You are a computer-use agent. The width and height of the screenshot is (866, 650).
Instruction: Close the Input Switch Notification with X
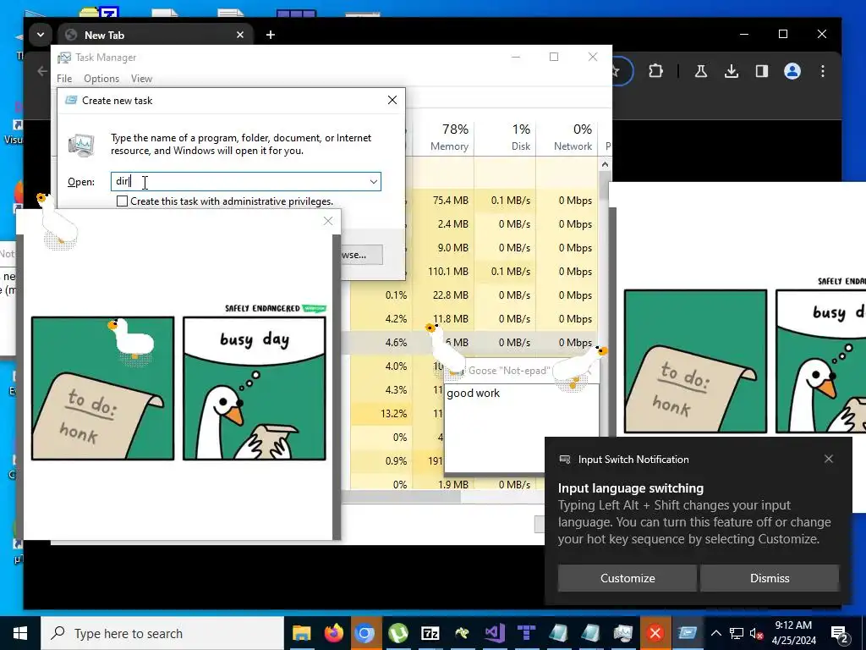[x=829, y=459]
